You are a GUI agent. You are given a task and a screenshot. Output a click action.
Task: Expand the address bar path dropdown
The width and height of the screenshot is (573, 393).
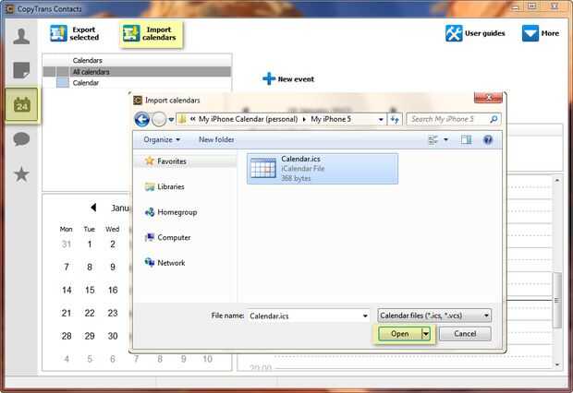click(x=381, y=119)
